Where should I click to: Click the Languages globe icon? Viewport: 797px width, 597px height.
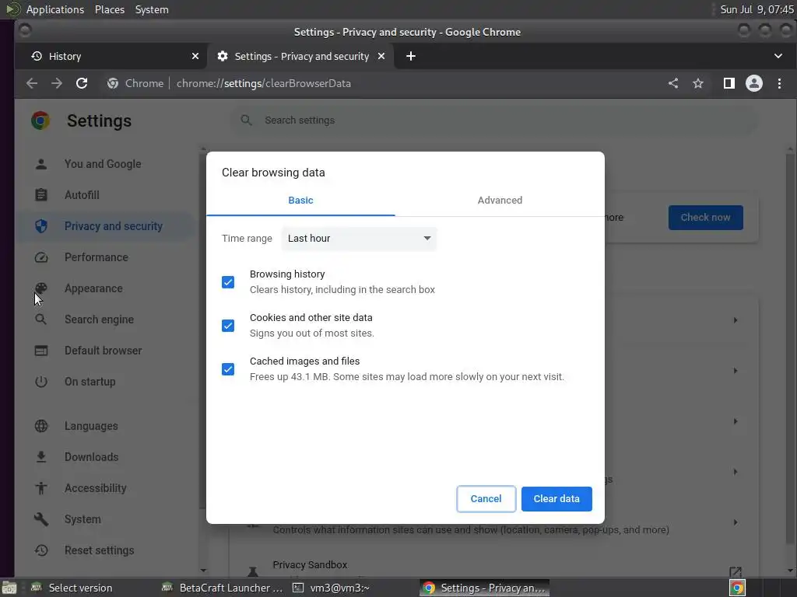pos(41,426)
